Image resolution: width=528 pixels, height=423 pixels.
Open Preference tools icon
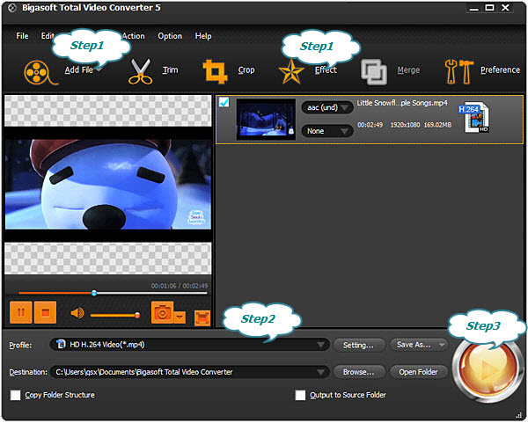(458, 72)
